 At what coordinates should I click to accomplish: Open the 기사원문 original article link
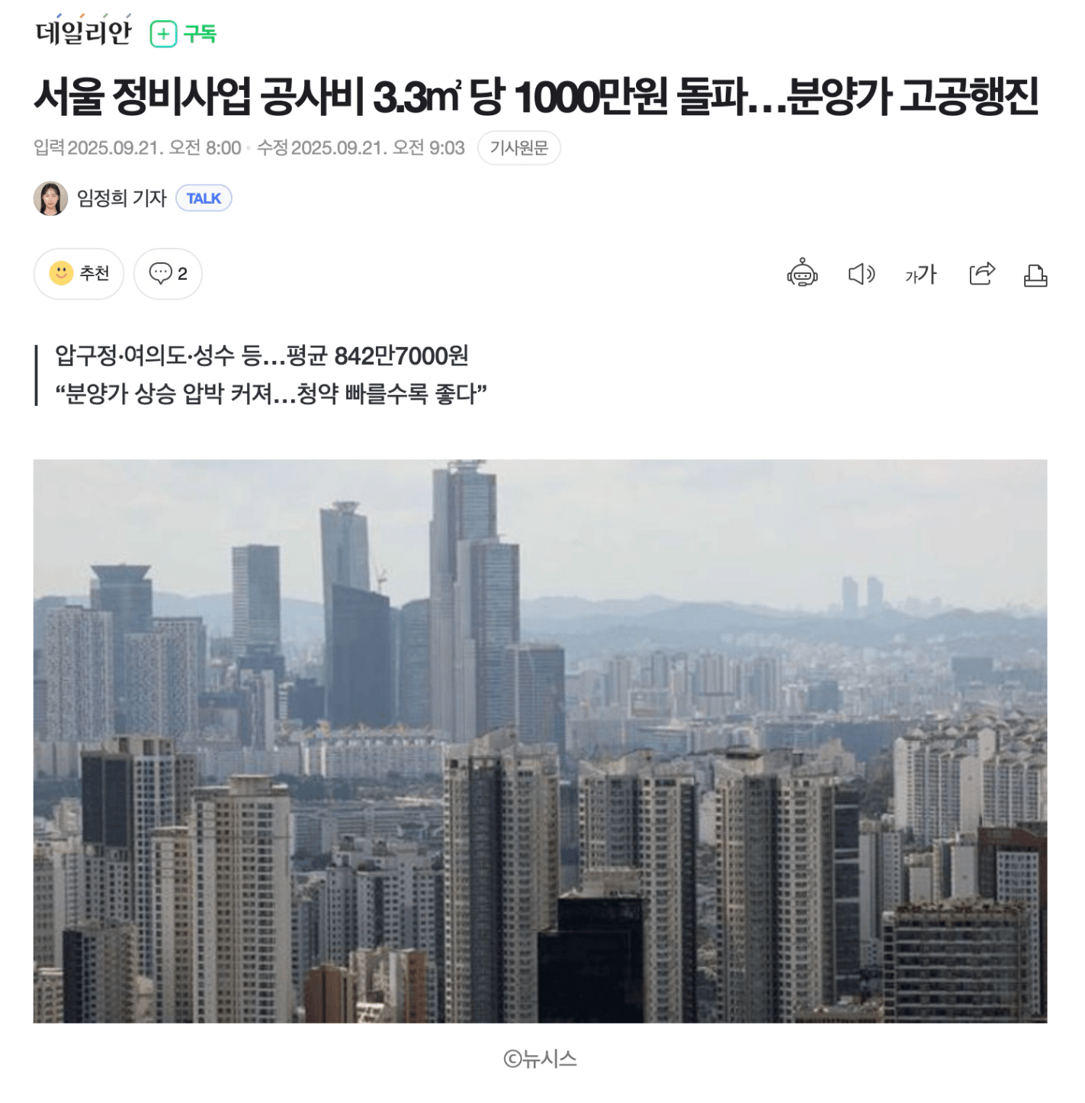(x=518, y=148)
